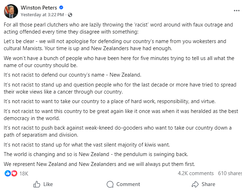View the 4.2K comments
Viewport: 242px width, 191px height.
point(196,173)
